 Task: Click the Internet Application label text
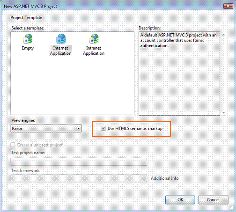(60, 51)
